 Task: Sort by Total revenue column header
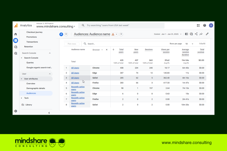(201, 51)
